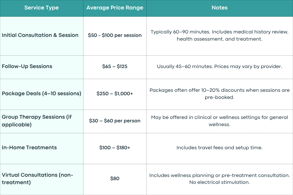Select the note about medical history review
The height and width of the screenshot is (195, 293).
pyautogui.click(x=219, y=35)
